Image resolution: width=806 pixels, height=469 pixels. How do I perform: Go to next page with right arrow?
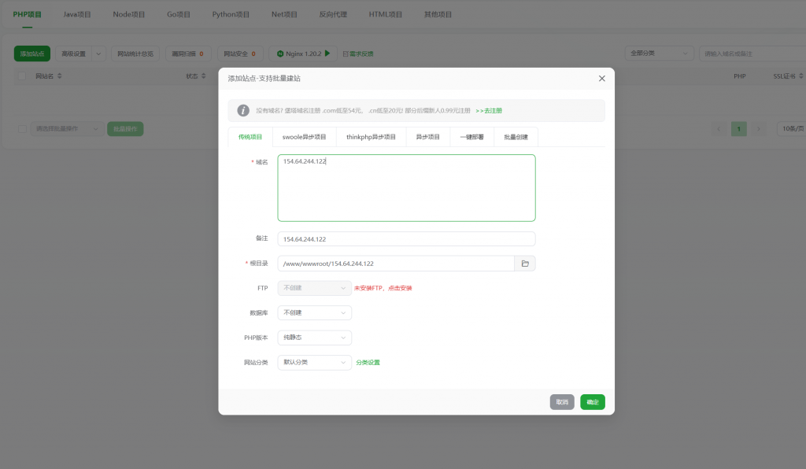click(x=758, y=128)
